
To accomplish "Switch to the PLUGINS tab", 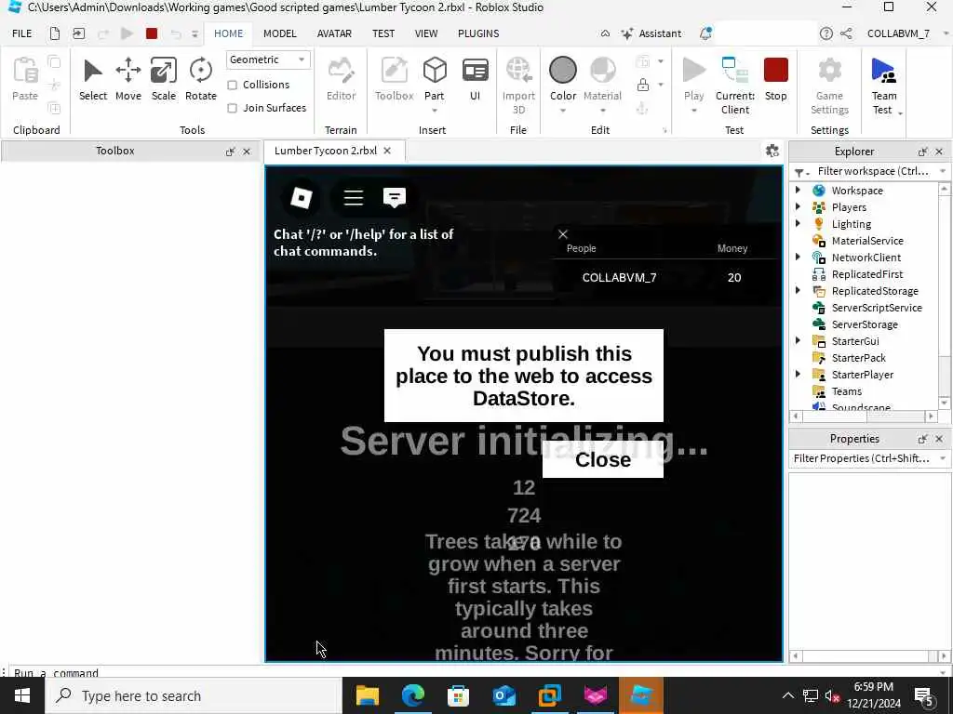I will pyautogui.click(x=478, y=33).
